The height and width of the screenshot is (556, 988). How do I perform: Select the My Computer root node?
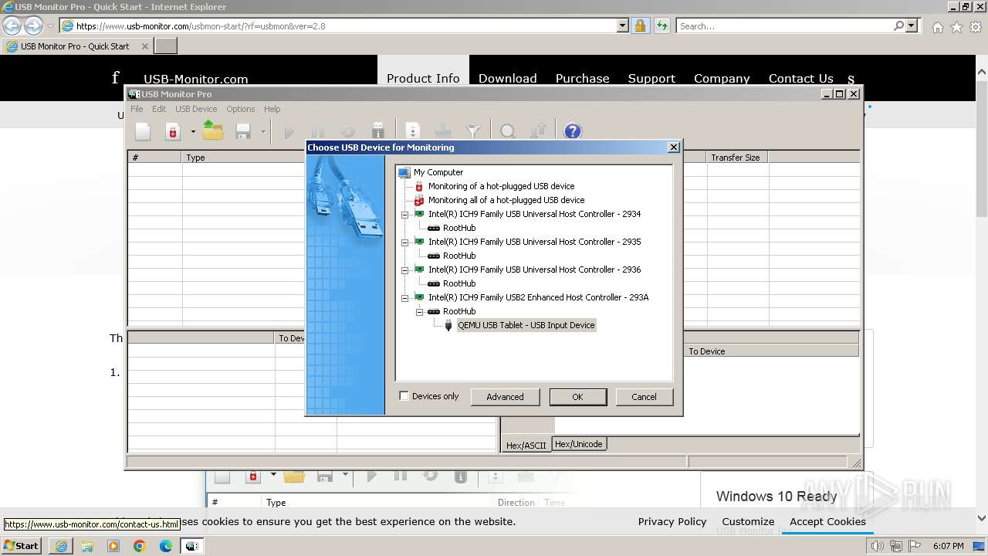click(438, 172)
